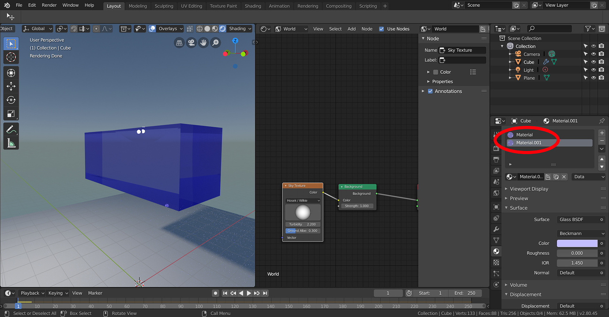Unlink Material.001 with X button
This screenshot has width=609, height=317.
click(564, 177)
